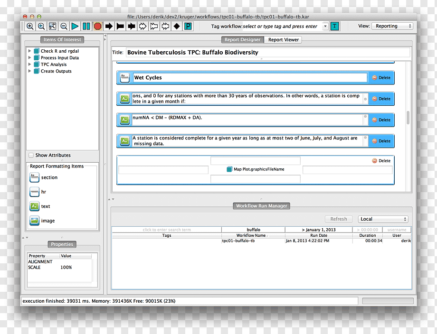Delete the Map Plot image item

tap(381, 161)
